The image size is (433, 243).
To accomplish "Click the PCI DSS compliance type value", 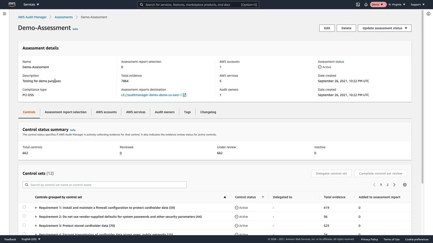I will coord(28,95).
